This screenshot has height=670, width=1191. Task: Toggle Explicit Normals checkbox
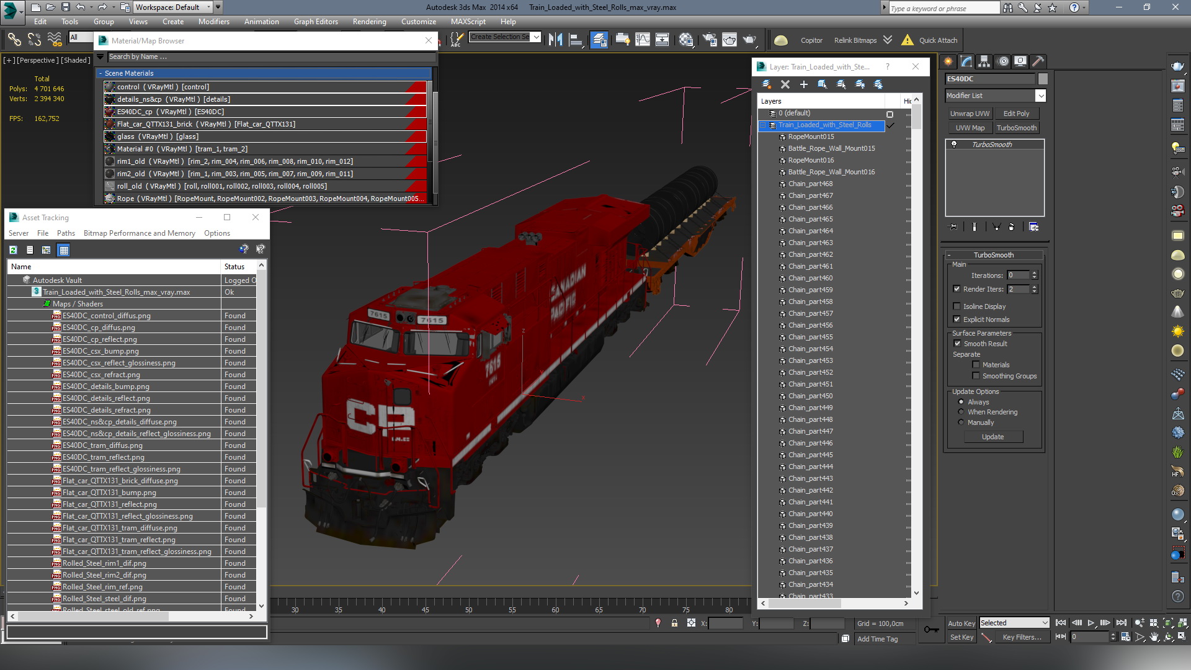[957, 319]
